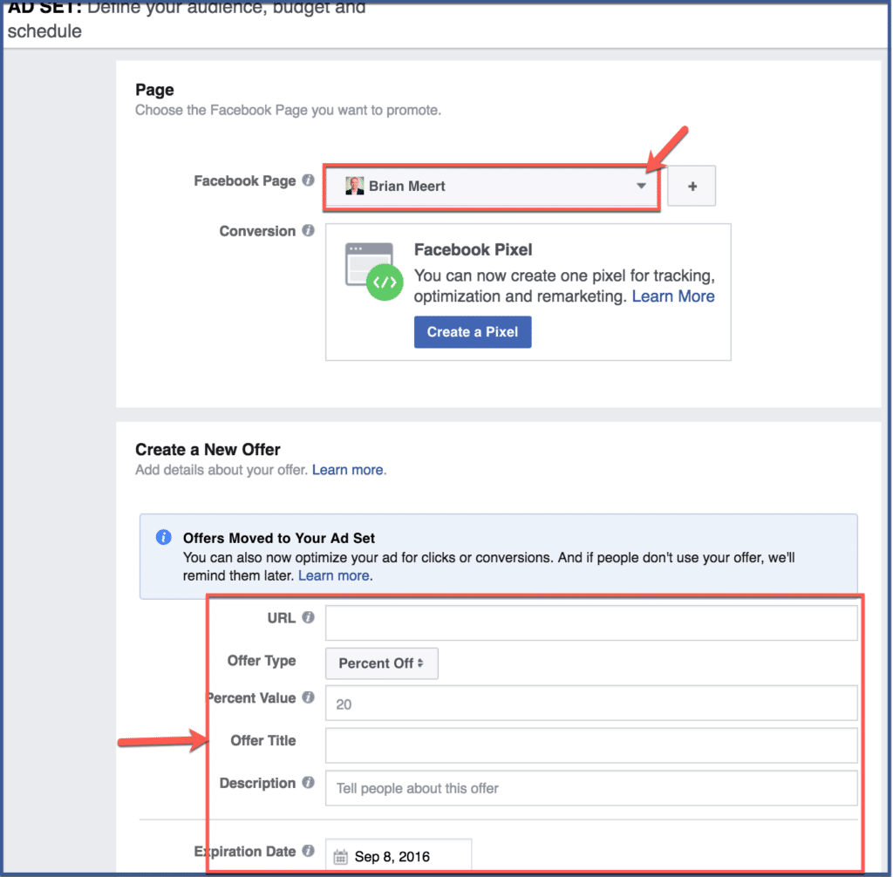This screenshot has width=893, height=877.
Task: Click the calendar icon in Expiration Date field
Action: coord(341,856)
